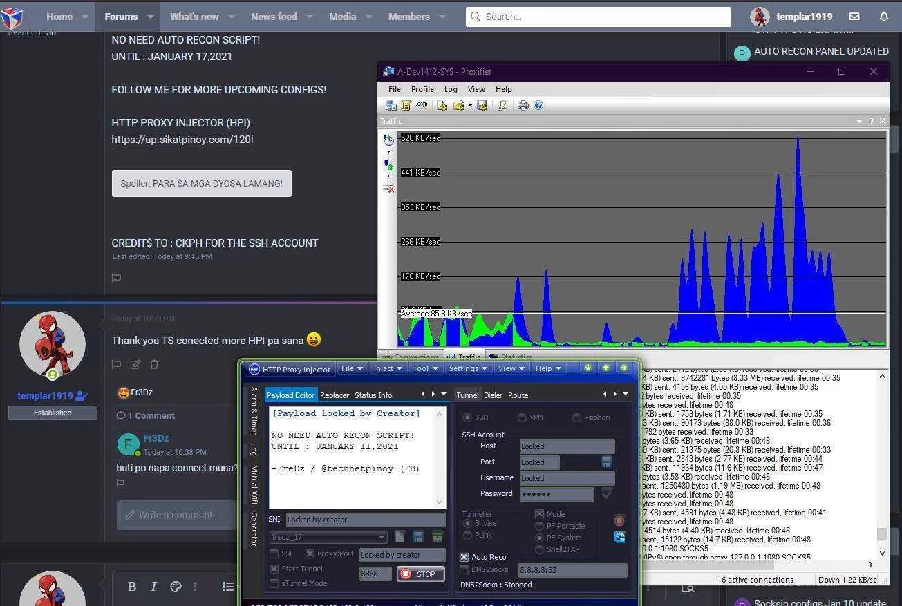Click the green down-arrow button in HTTP Proxy Injector
This screenshot has height=606, width=902.
pyautogui.click(x=588, y=368)
